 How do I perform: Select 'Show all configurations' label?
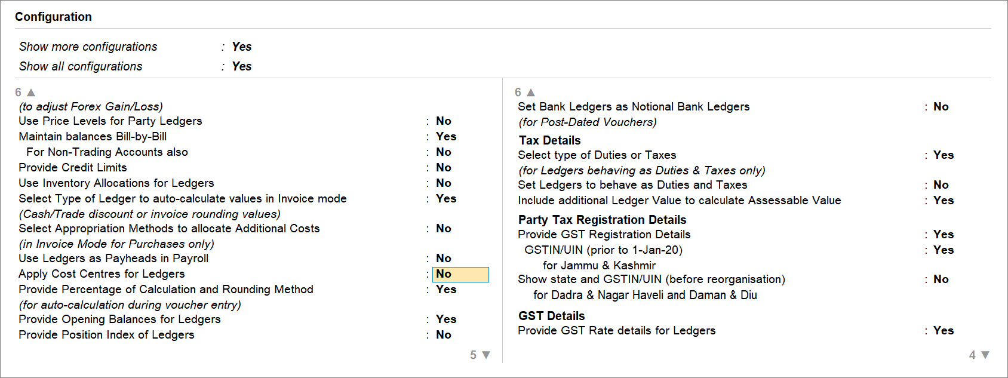click(81, 66)
